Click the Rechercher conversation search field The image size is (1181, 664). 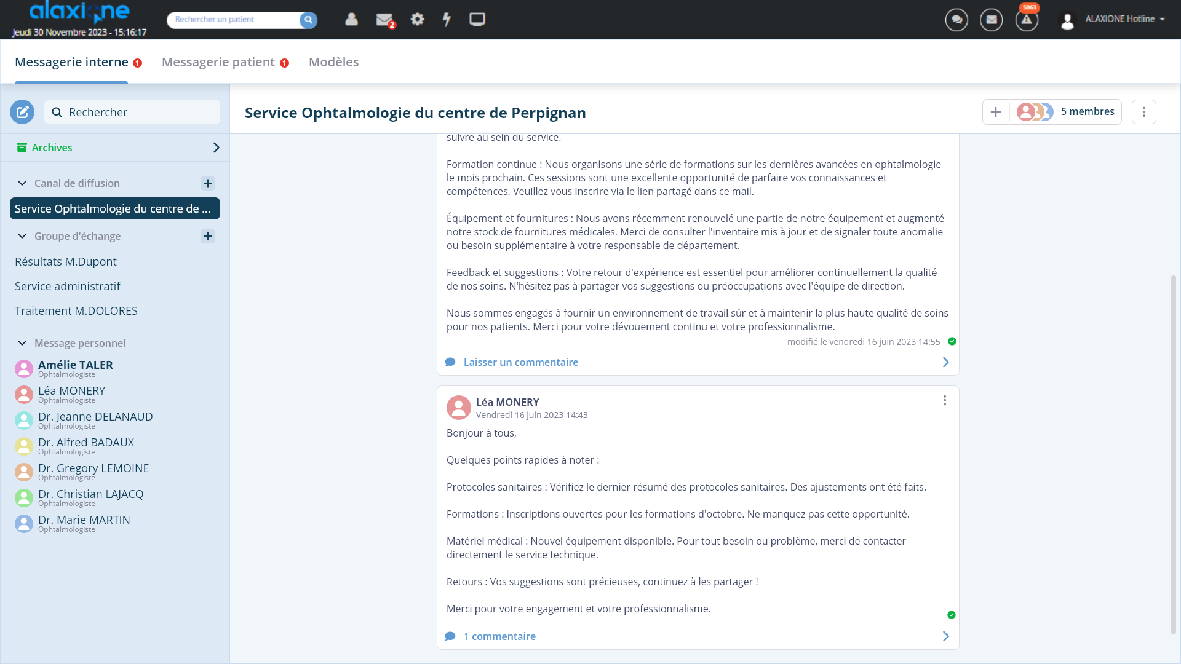pos(132,112)
